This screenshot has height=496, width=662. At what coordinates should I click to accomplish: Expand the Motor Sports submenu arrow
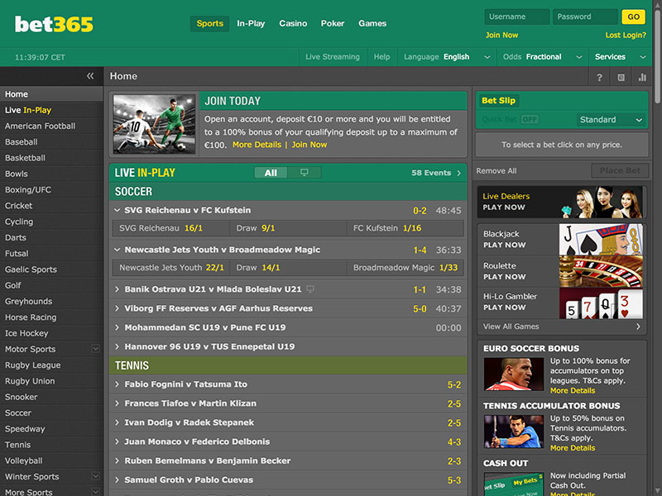pos(96,348)
